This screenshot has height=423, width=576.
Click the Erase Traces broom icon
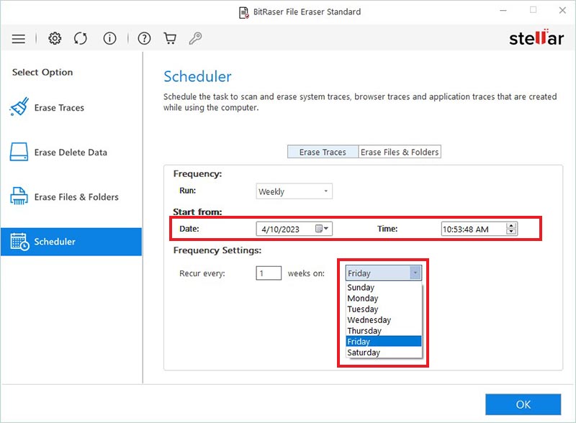(x=19, y=106)
